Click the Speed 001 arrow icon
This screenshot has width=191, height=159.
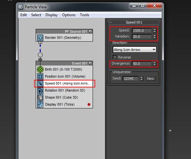click(40, 84)
